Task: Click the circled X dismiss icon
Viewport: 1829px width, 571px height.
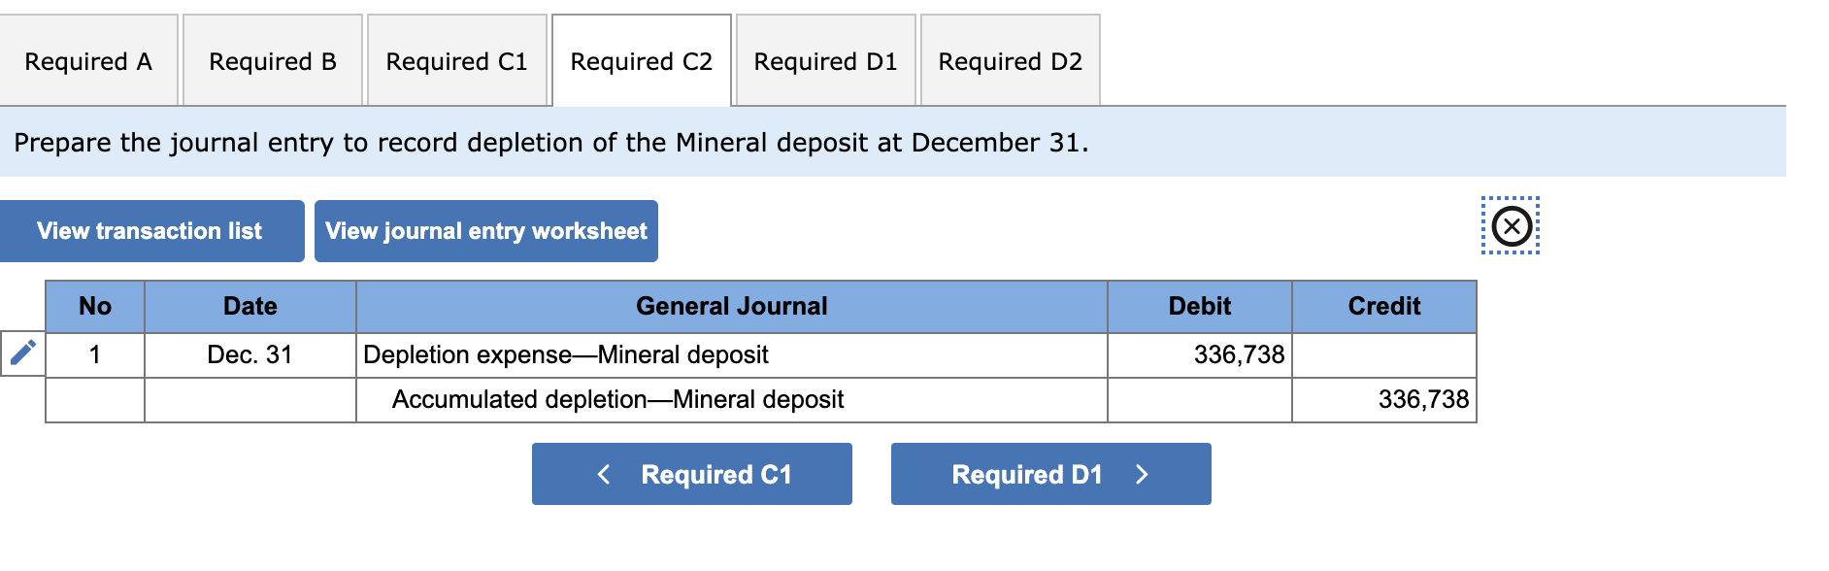Action: click(1512, 225)
